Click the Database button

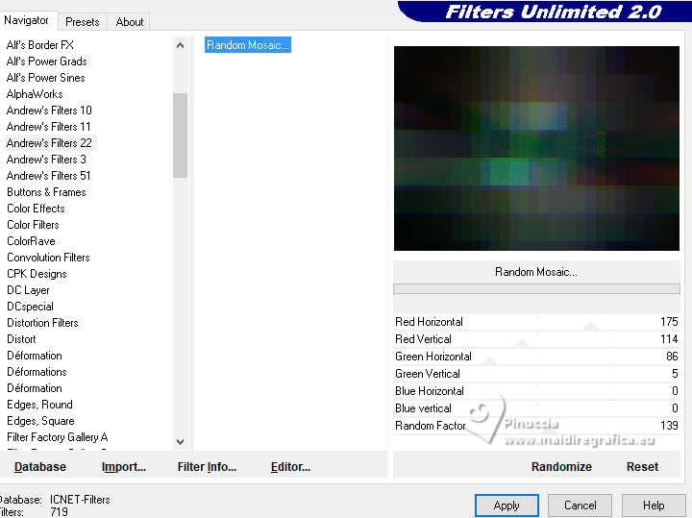40,466
